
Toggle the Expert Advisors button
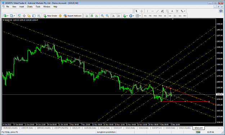(72, 16)
